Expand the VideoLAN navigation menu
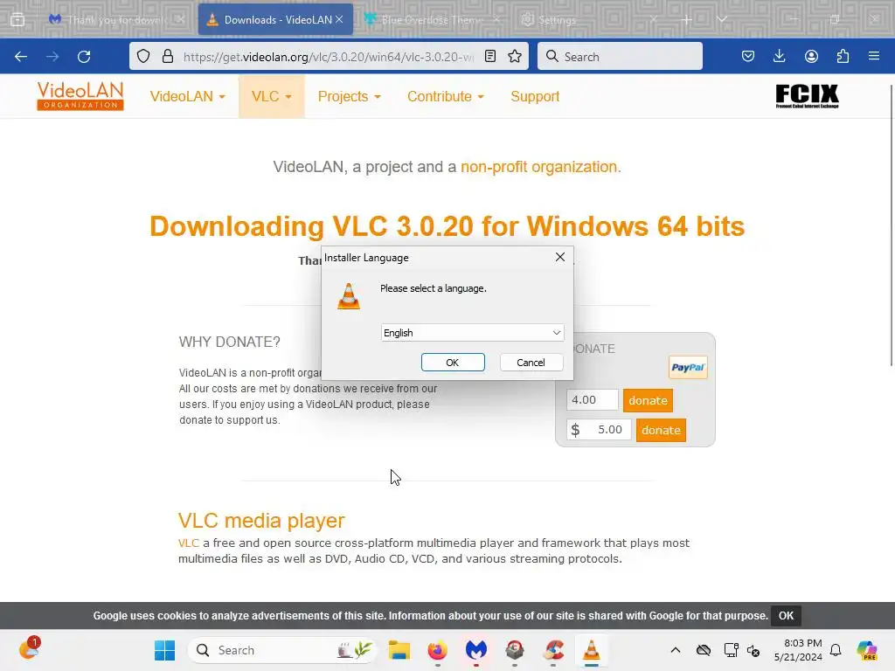This screenshot has width=895, height=671. click(187, 96)
